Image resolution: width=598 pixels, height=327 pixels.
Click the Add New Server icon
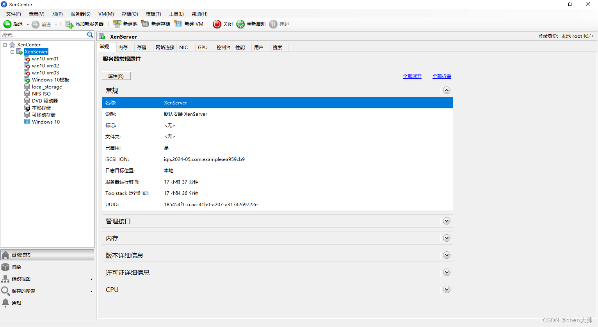[69, 24]
